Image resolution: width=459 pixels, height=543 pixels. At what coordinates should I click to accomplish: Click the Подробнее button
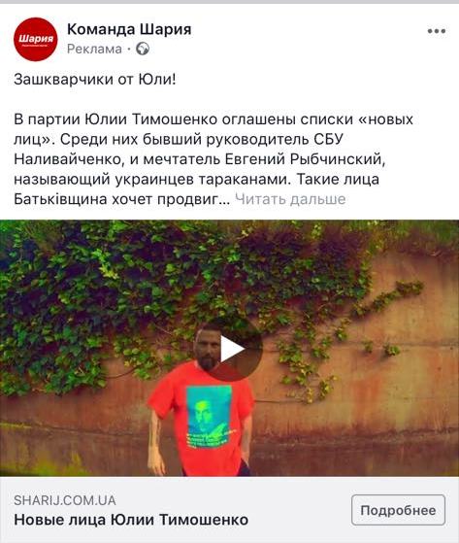click(x=398, y=510)
